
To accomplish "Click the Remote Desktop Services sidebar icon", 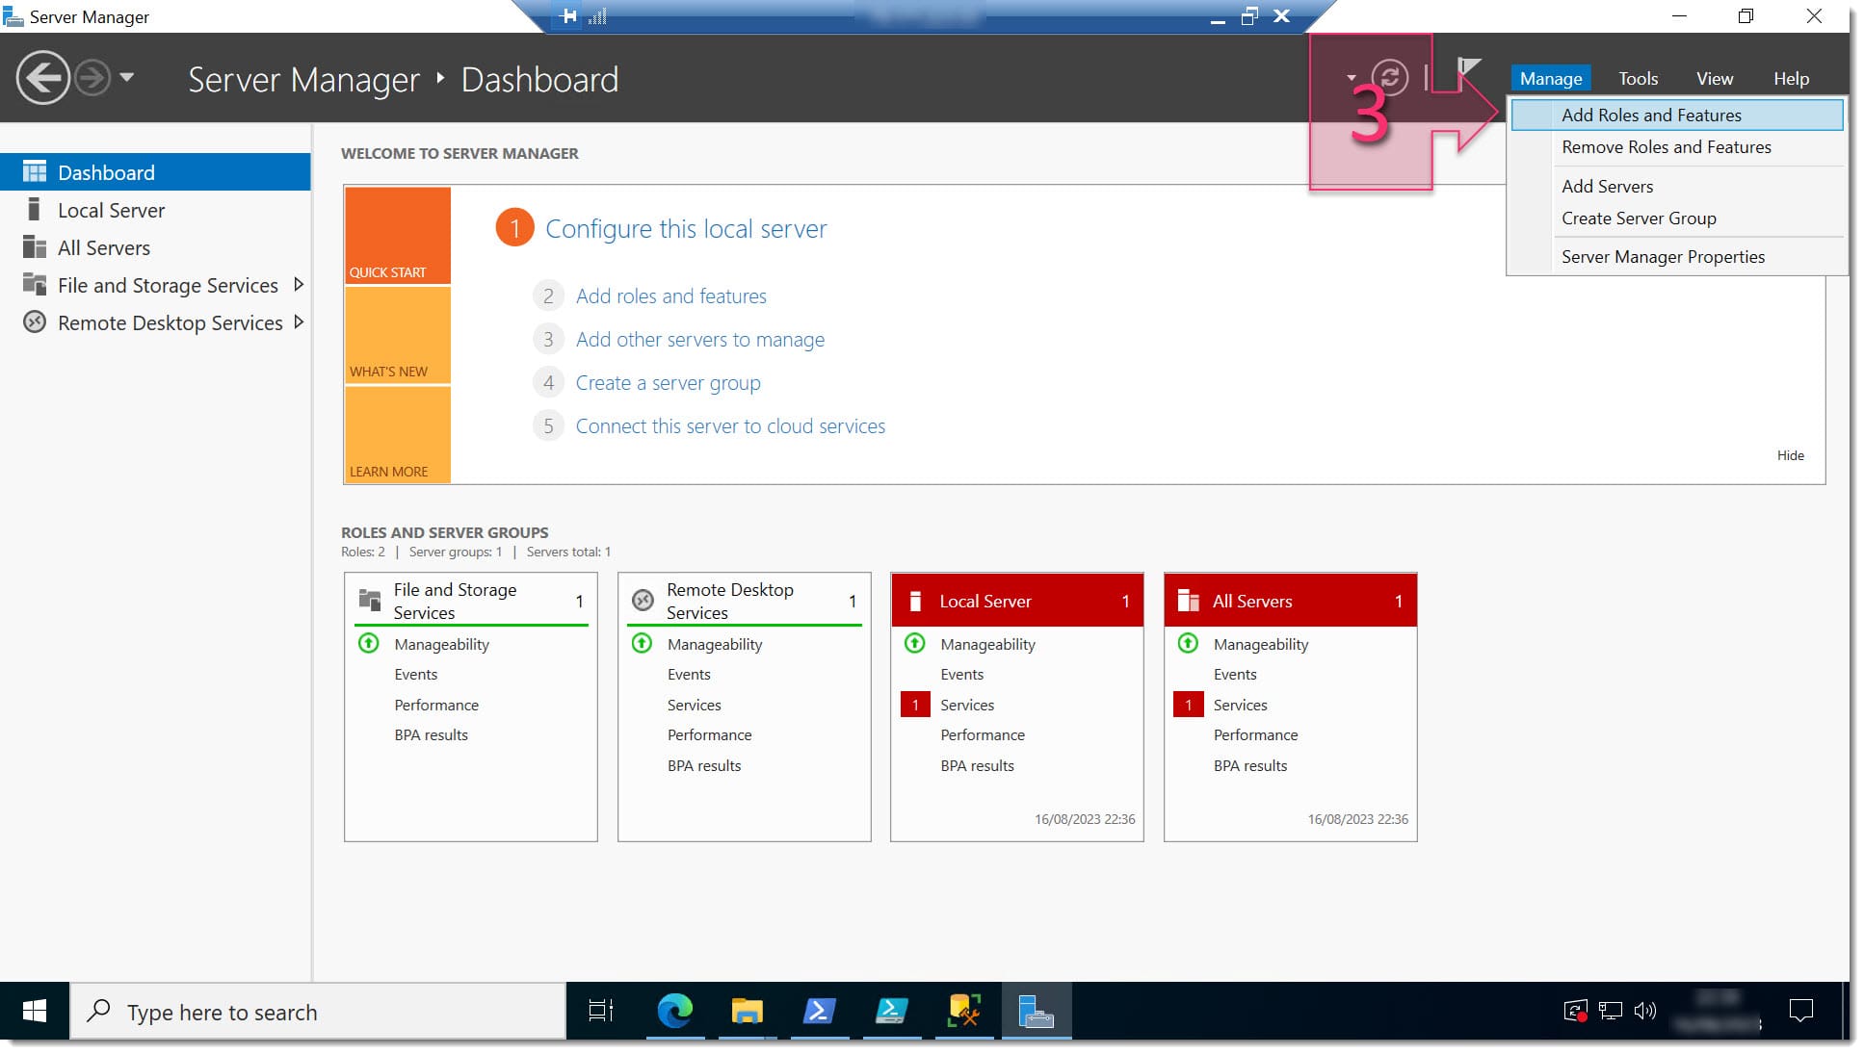I will [x=35, y=321].
